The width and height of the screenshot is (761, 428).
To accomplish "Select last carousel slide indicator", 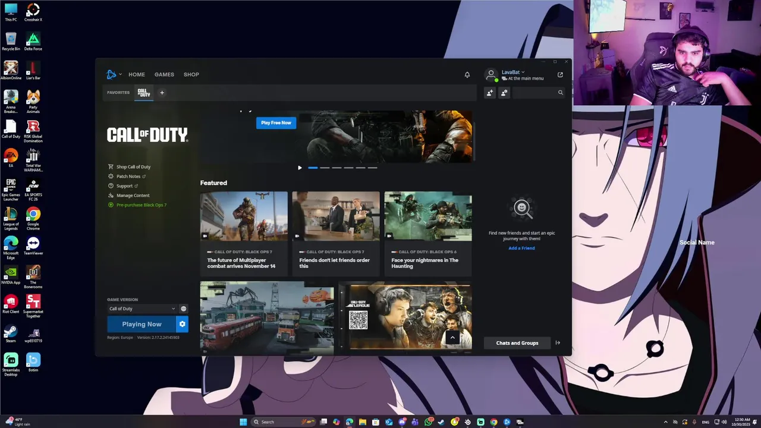I will [x=372, y=168].
